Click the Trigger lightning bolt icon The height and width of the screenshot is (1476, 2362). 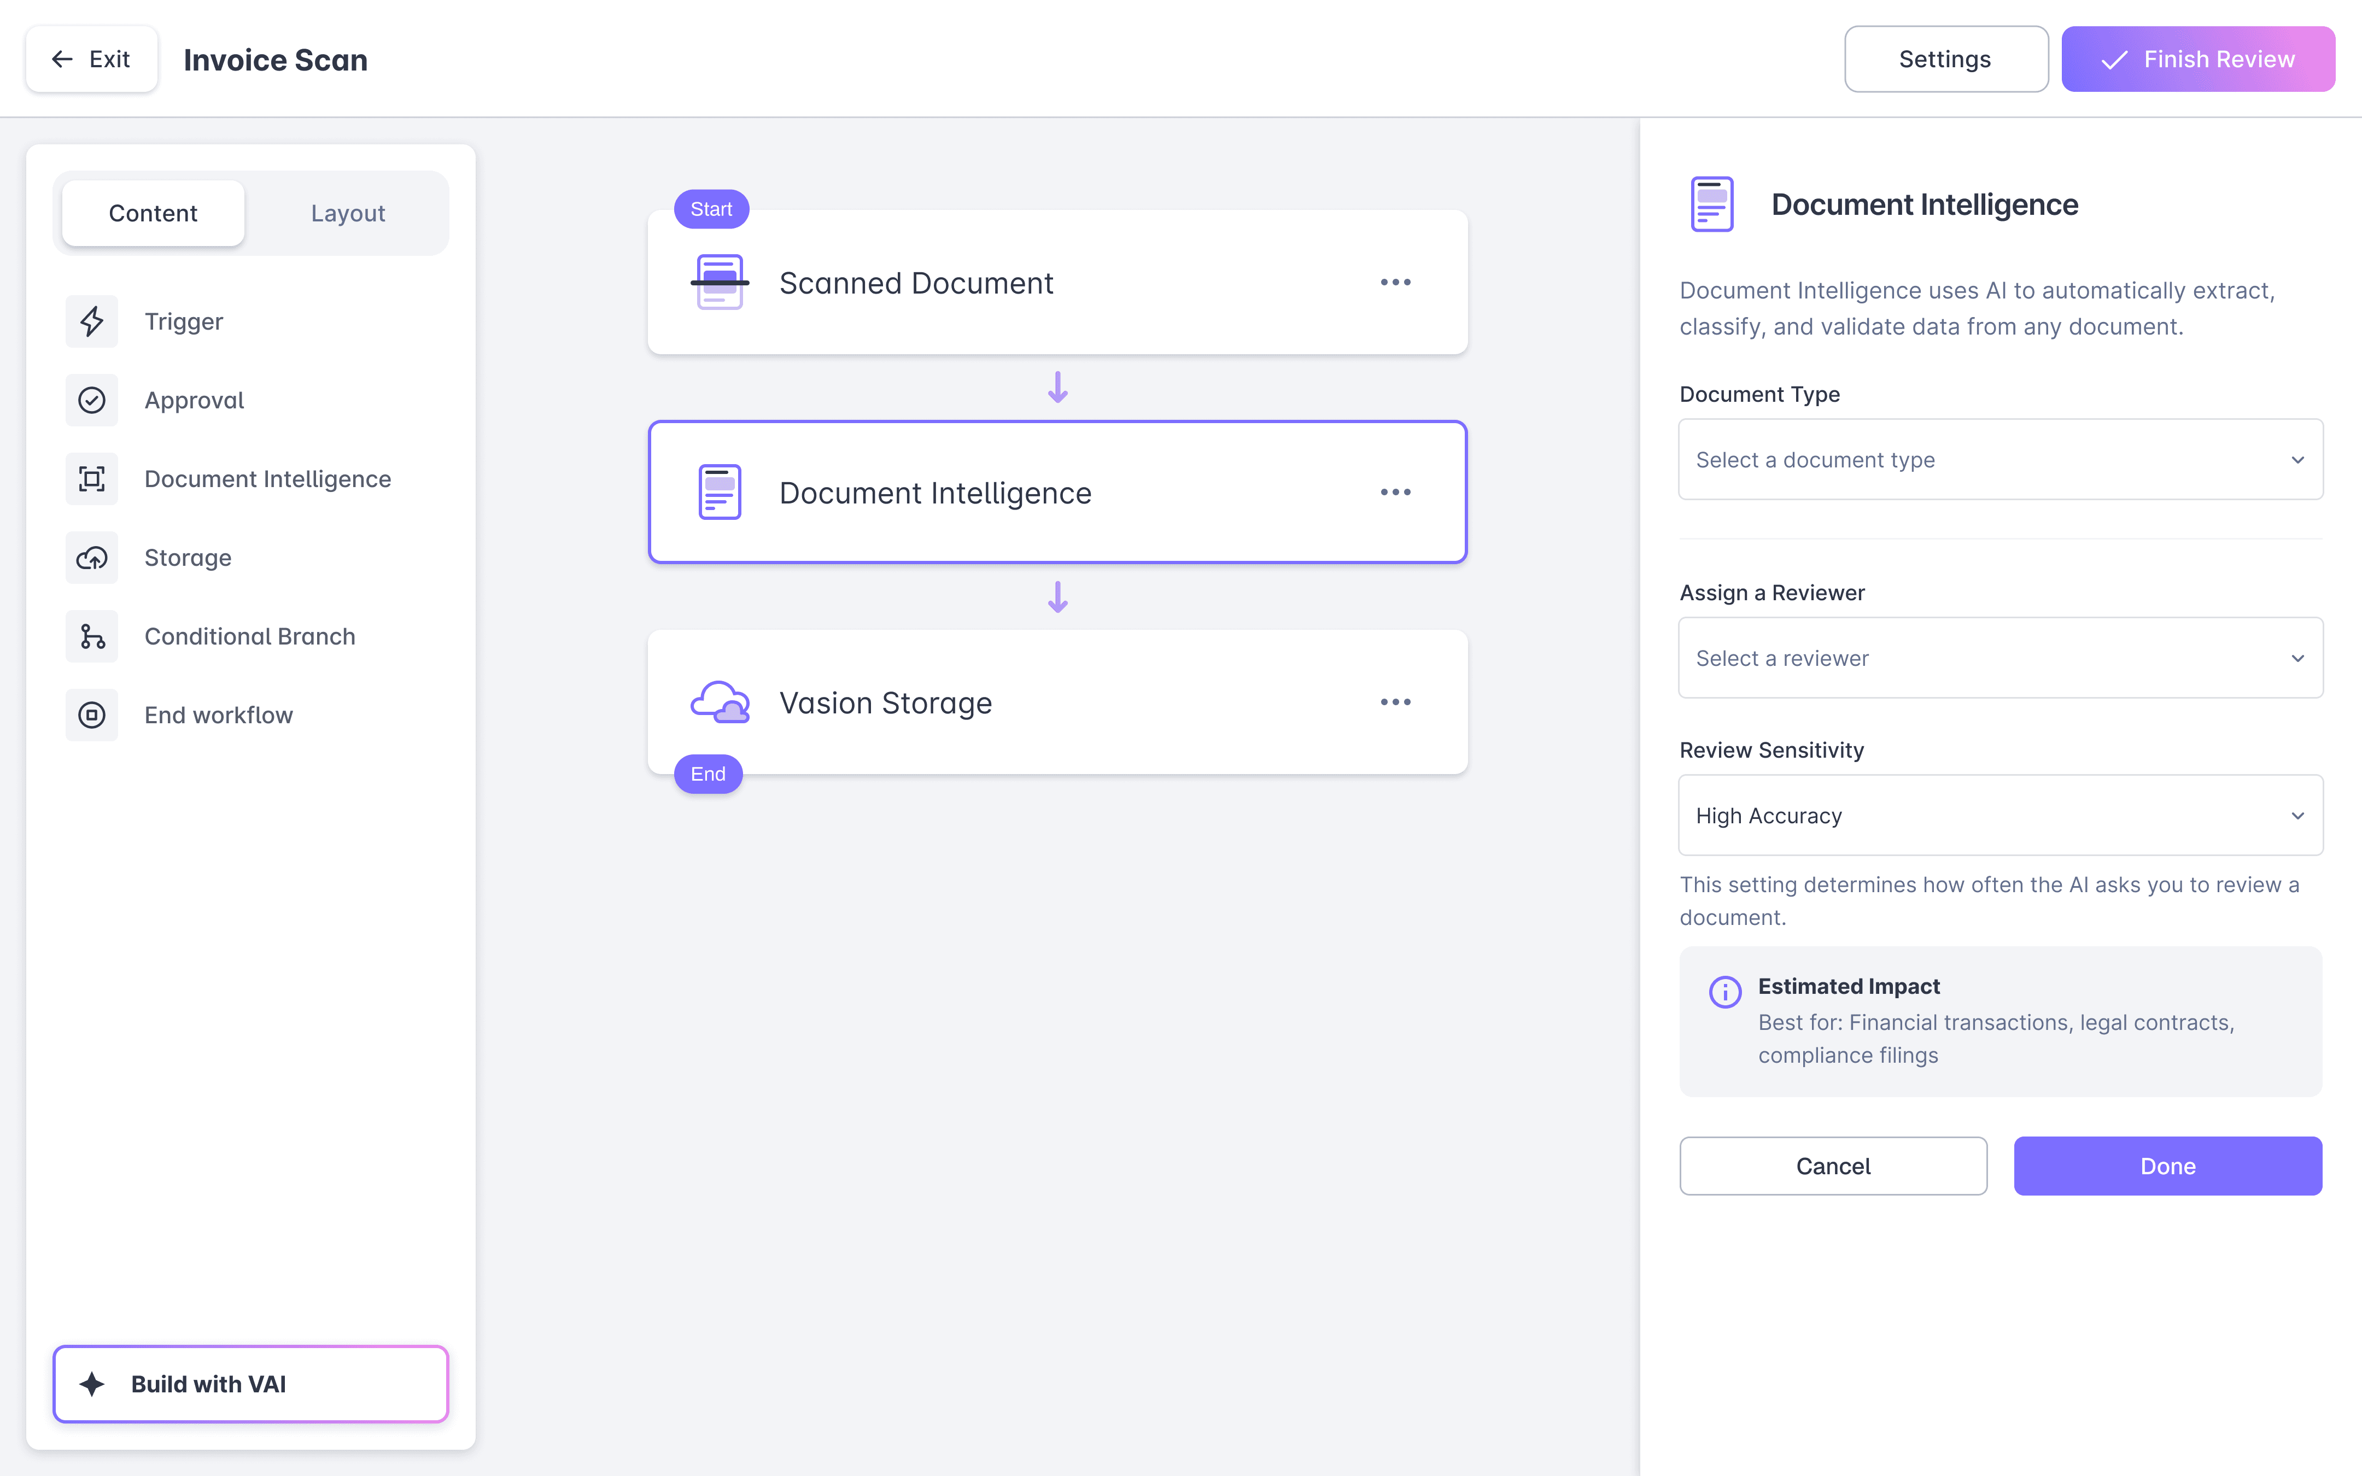(92, 321)
